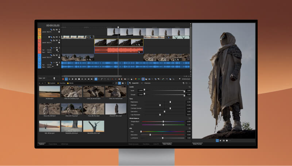Screen dimensions: 292x166
Task: Open the Explorer folder shortcut
Action: pyautogui.click(x=51, y=83)
